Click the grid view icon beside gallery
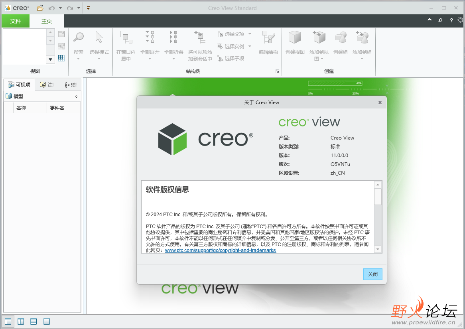This screenshot has height=329, width=465. pos(61,58)
